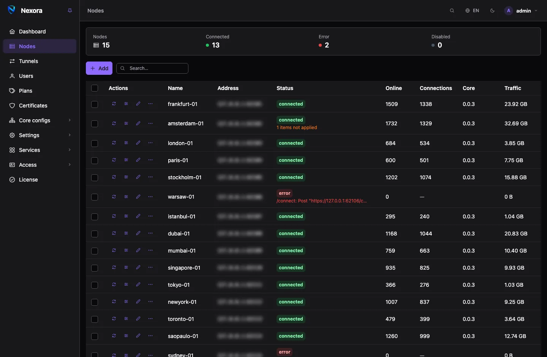
Task: Click the Nodes sidebar item
Action: click(40, 46)
